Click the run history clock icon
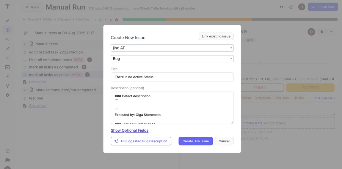This screenshot has width=342, height=169. tap(291, 7)
